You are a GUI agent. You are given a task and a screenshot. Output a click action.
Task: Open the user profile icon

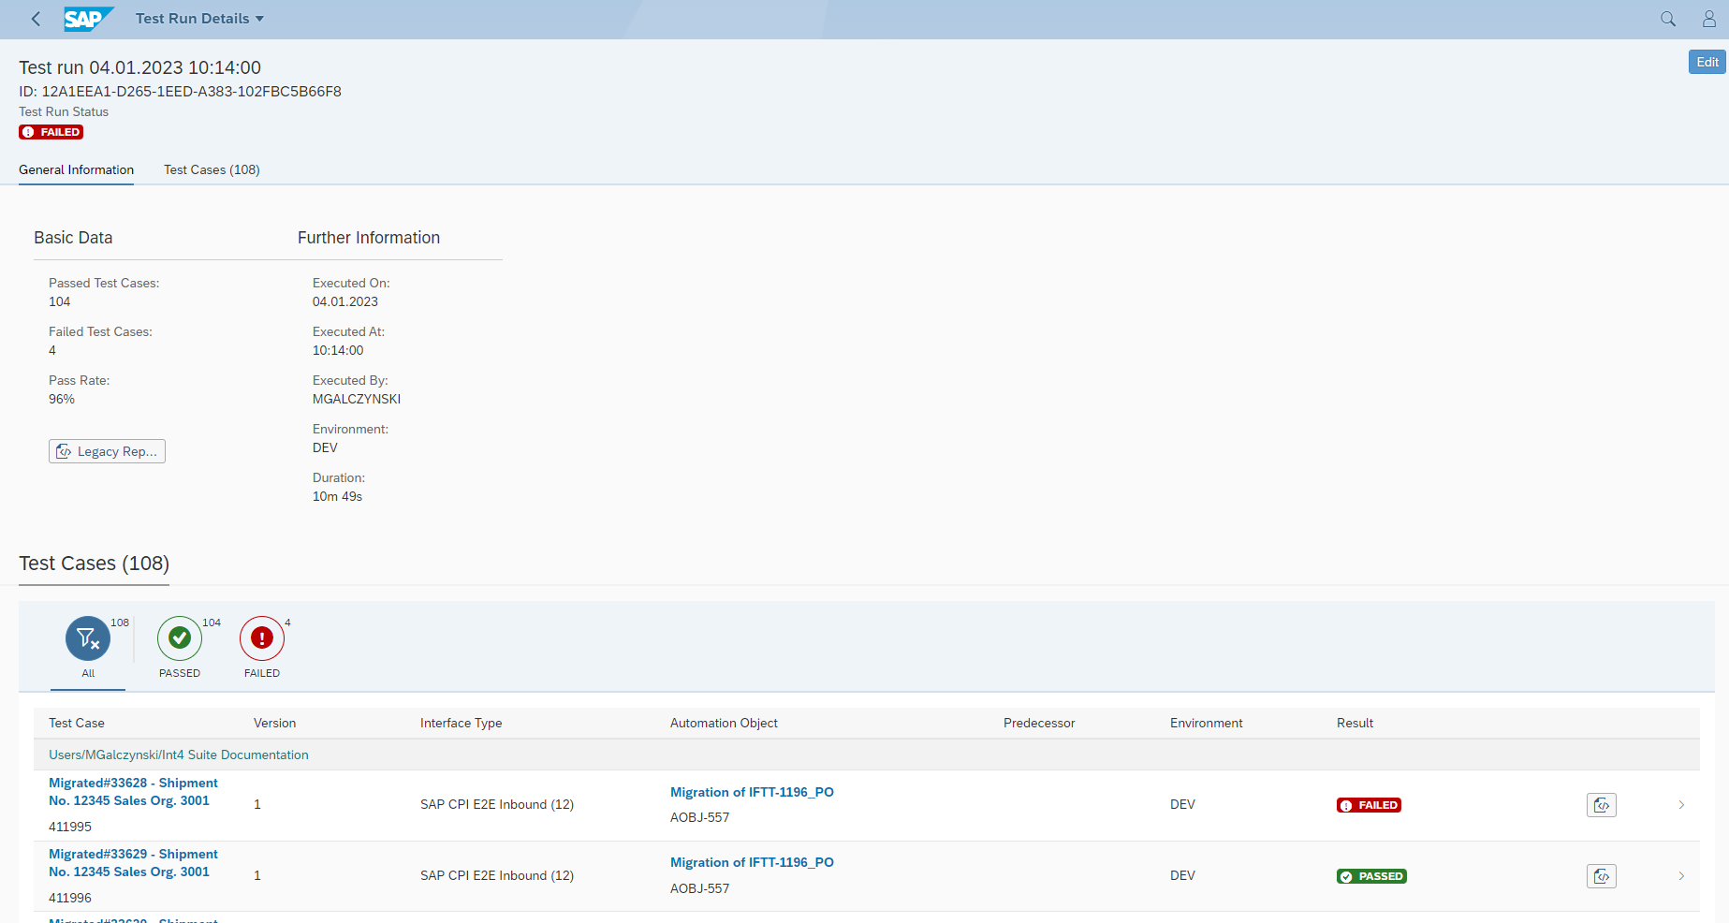[x=1708, y=19]
